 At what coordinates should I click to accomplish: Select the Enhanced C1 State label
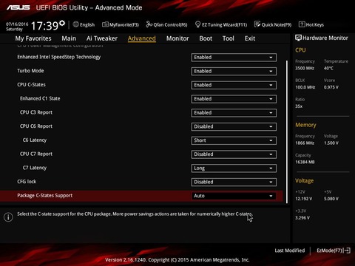click(x=40, y=98)
